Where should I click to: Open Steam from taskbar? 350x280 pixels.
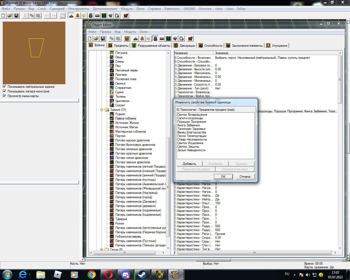[x=142, y=274]
